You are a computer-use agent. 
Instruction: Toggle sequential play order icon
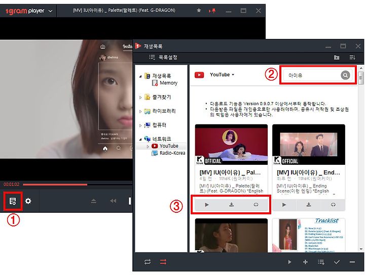pyautogui.click(x=163, y=262)
